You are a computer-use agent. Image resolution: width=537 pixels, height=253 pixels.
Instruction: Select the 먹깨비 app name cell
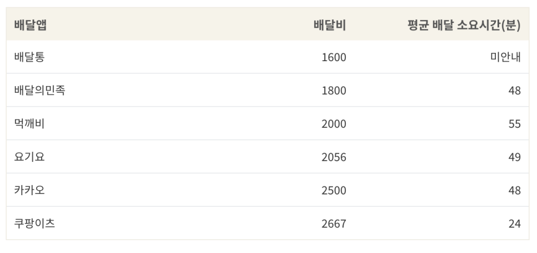29,123
